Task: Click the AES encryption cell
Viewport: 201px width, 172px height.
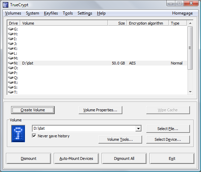Action: (132, 63)
